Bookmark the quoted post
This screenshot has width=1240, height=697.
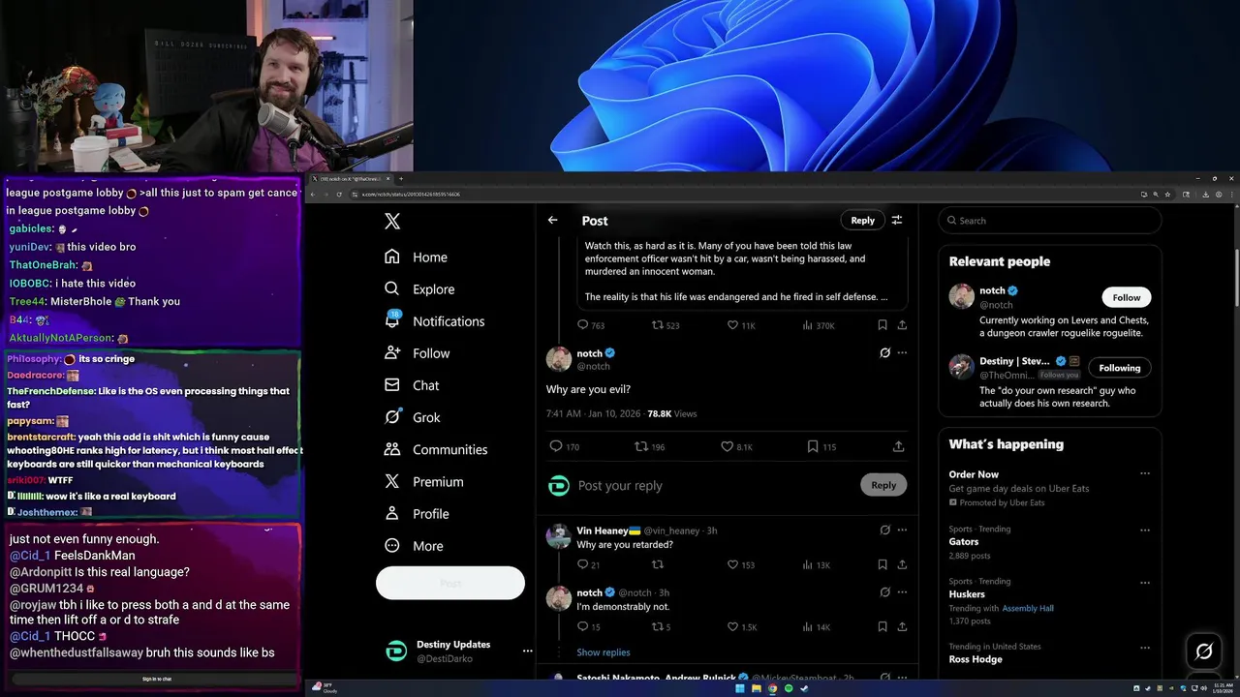click(882, 325)
